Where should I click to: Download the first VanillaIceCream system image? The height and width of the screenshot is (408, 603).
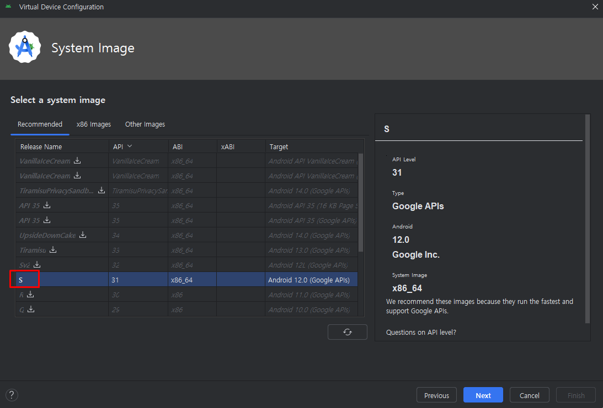[x=77, y=160]
